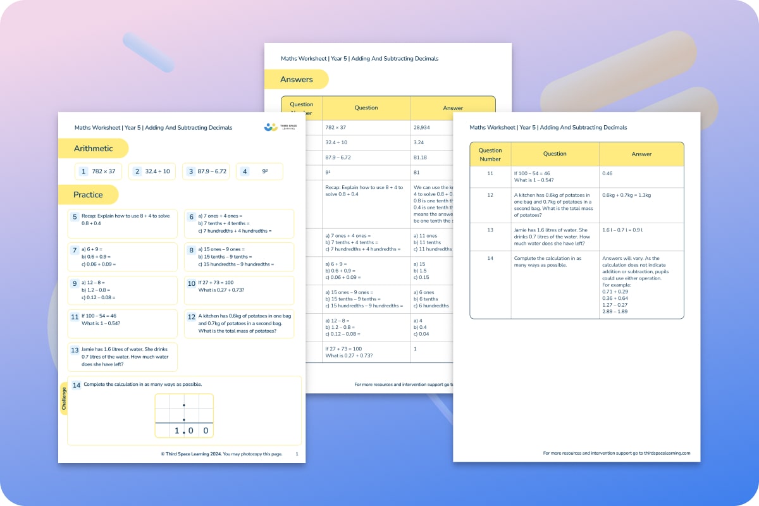
Task: Click the 'Question' column header on middle answers page
Action: pyautogui.click(x=366, y=108)
